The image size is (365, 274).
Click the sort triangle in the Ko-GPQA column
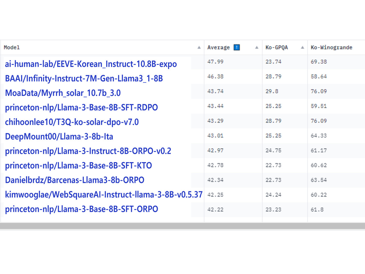[302, 47]
